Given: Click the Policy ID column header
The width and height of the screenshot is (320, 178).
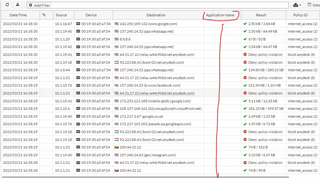Looking at the screenshot, I should click(300, 15).
